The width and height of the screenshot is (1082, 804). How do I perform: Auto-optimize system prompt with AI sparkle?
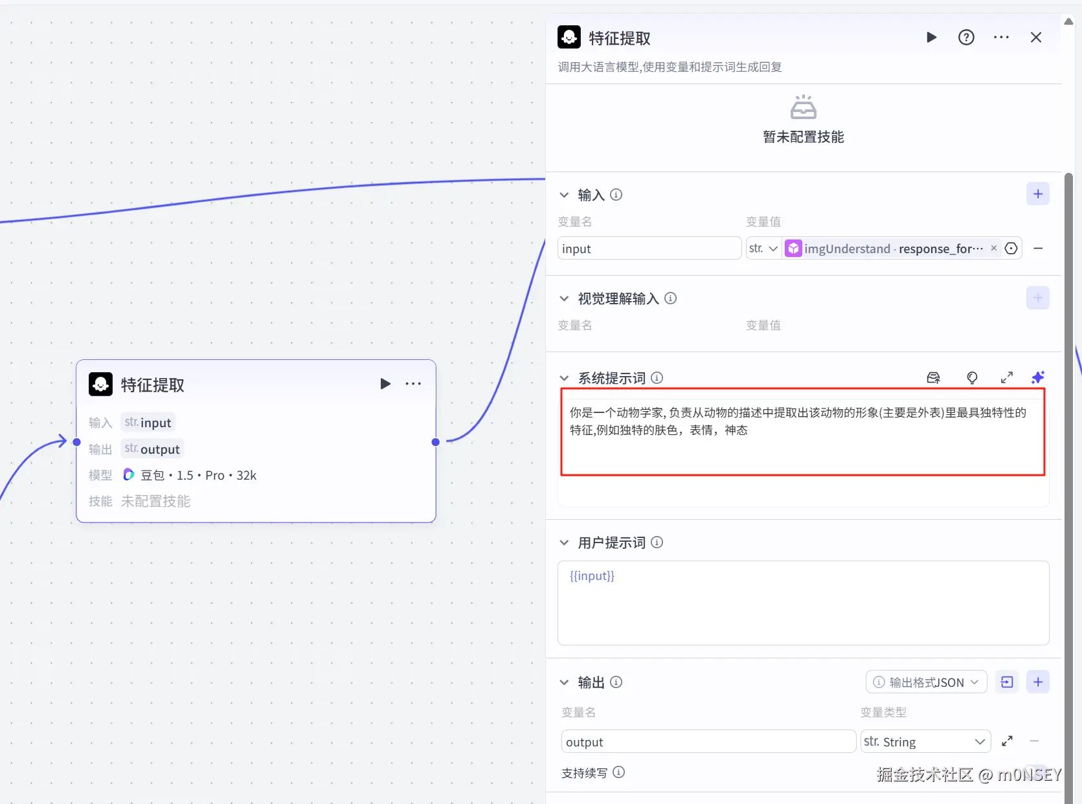(x=1038, y=377)
